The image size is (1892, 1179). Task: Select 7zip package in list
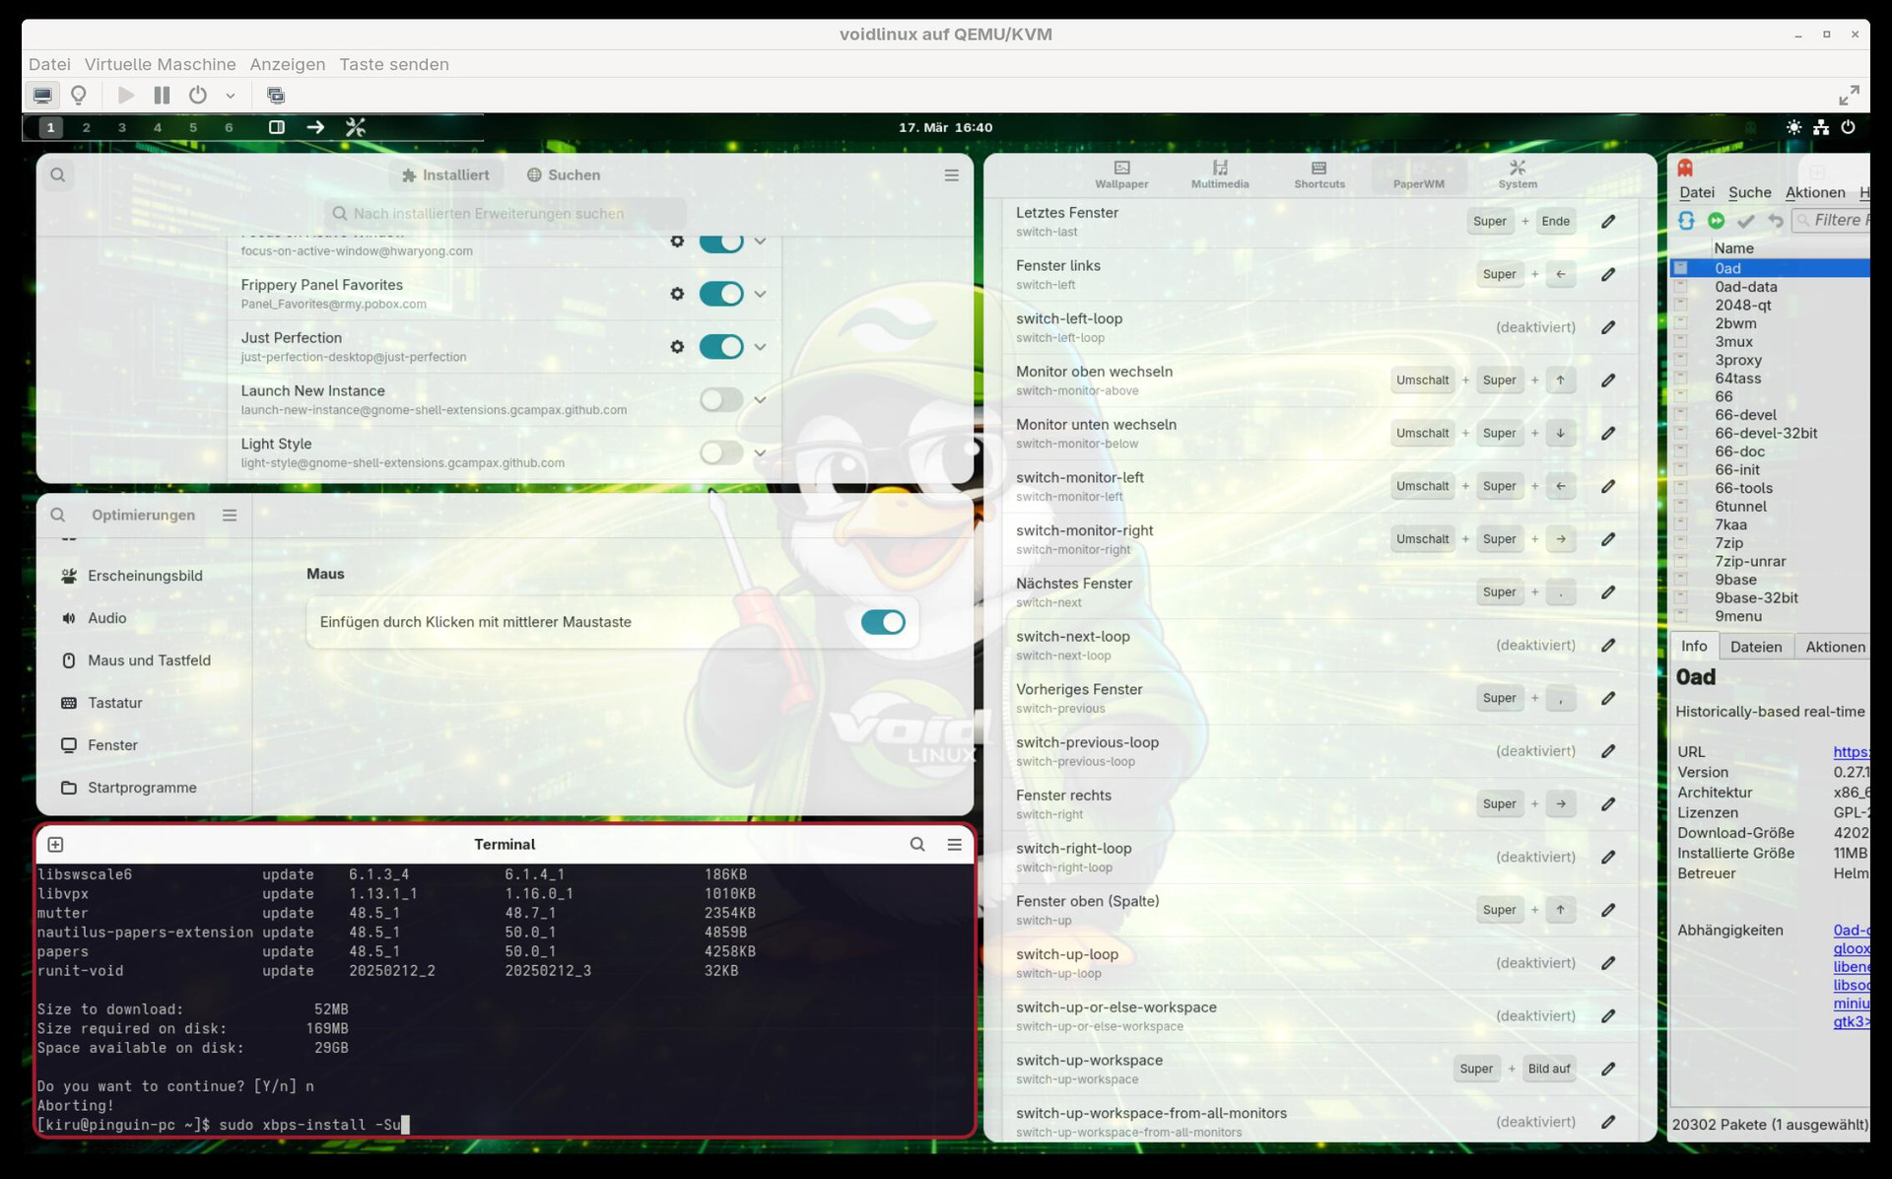(x=1728, y=543)
